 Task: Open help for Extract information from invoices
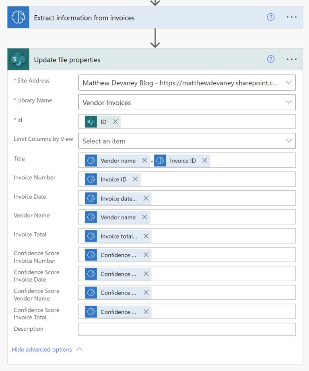click(270, 17)
